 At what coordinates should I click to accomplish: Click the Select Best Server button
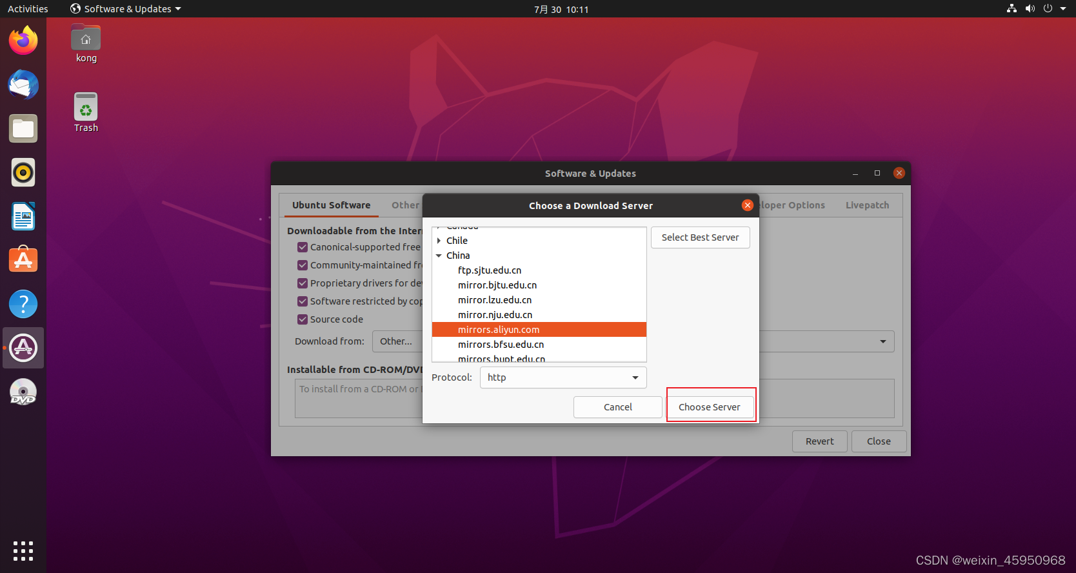click(700, 237)
